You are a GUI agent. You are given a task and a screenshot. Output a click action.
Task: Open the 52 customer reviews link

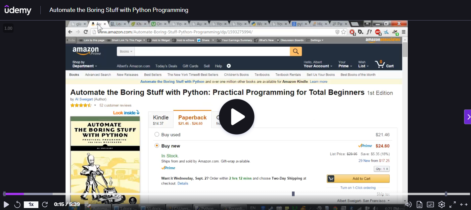pos(116,105)
